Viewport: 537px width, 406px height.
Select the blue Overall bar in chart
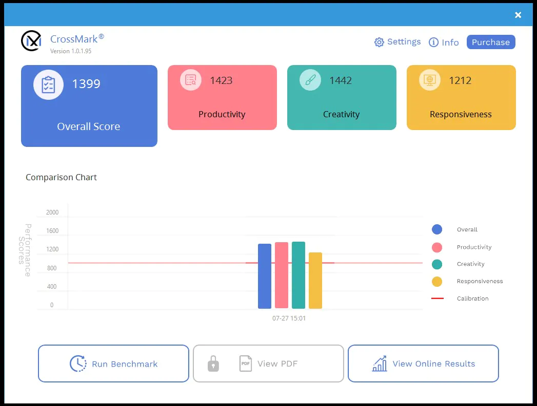point(264,276)
